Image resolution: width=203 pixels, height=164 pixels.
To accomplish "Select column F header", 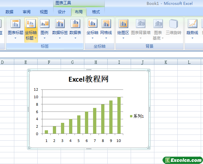I will click(x=49, y=62).
